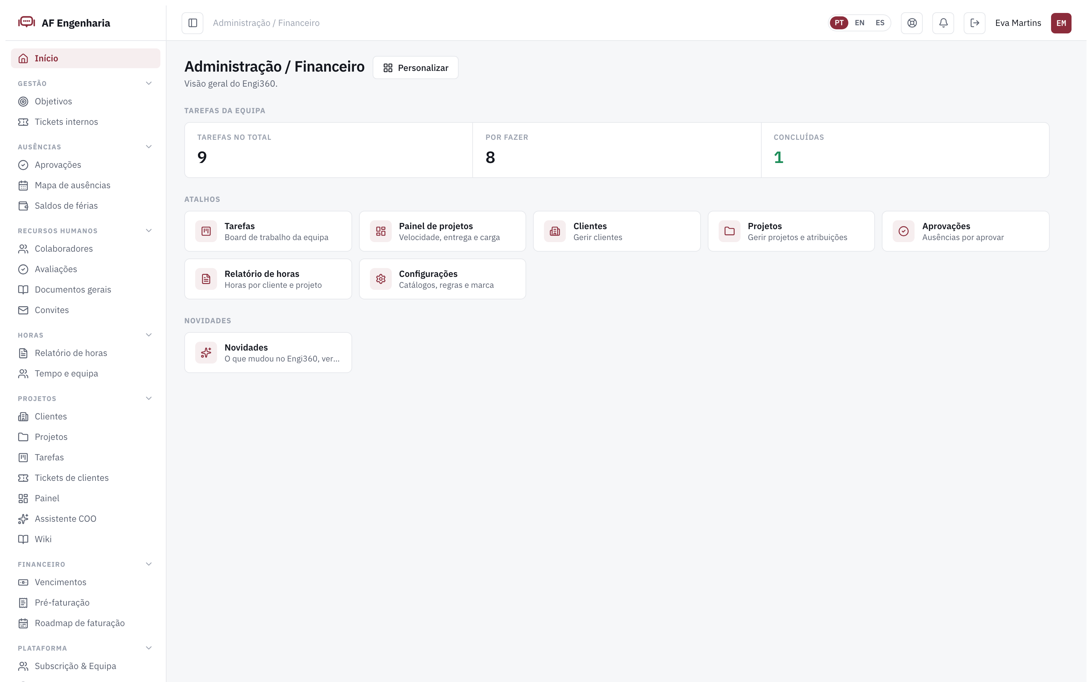Image resolution: width=1092 pixels, height=682 pixels.
Task: Click the Clientes shortcut building icon
Action: 555,232
